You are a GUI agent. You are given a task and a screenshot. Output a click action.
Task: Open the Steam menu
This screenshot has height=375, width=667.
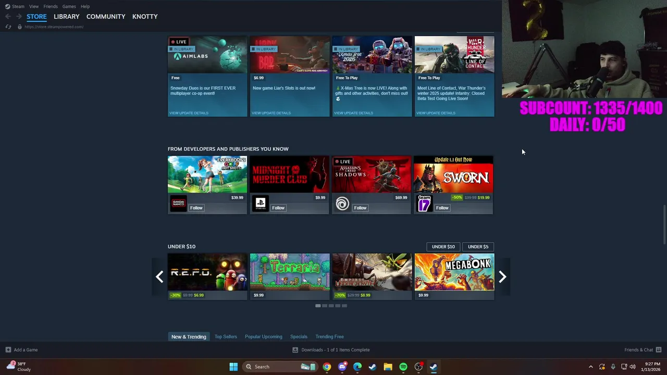tap(18, 6)
